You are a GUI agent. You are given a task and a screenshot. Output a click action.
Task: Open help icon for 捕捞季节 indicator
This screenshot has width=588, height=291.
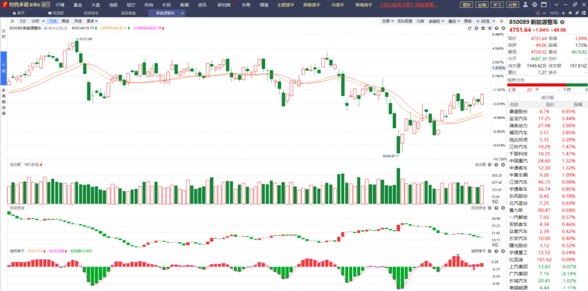coord(496,251)
